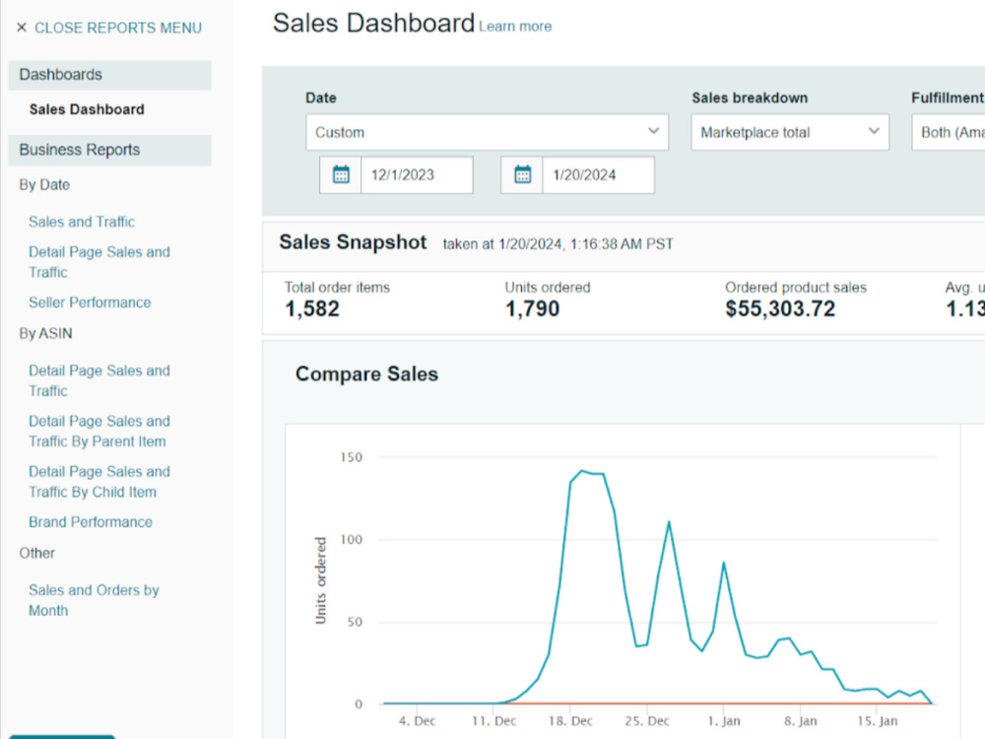Click the snapshot timestamp text

point(558,244)
